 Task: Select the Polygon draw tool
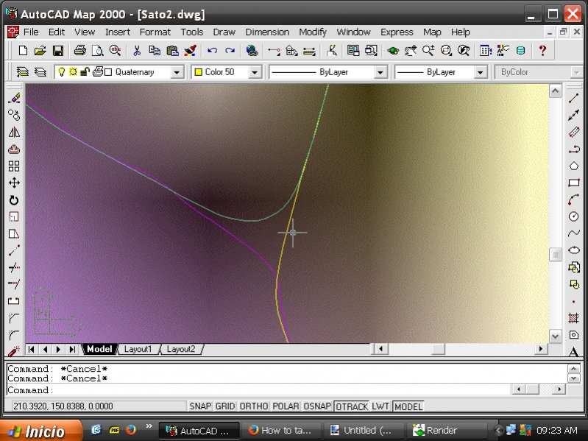click(x=574, y=166)
